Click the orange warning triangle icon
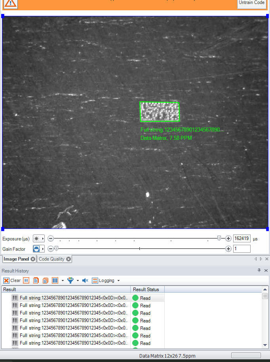270x362 pixels. [10, 4]
